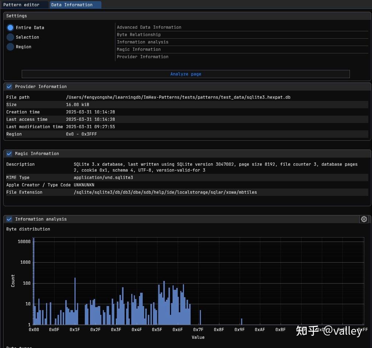Select Magic Information in settings list
This screenshot has width=372, height=348.
click(139, 49)
